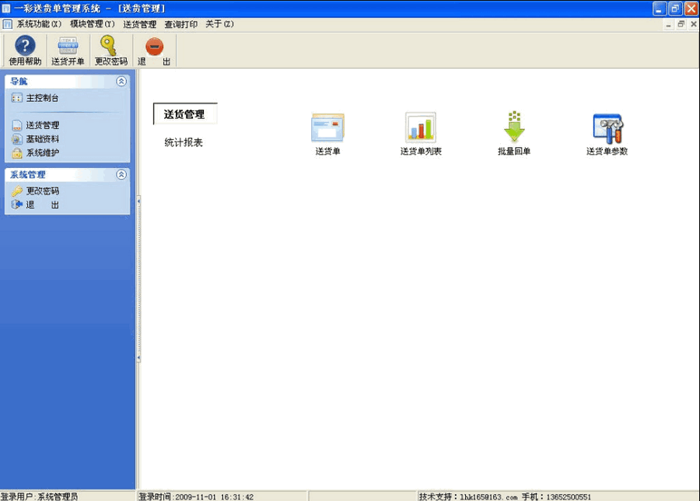Click the 批量回单 batch receipt icon

tap(513, 128)
